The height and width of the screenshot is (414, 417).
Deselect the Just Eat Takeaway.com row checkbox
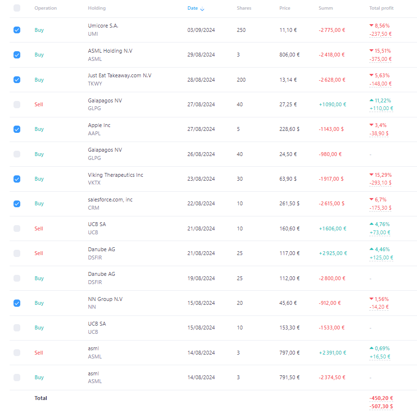click(x=17, y=80)
